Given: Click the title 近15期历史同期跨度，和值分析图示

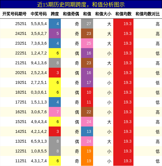Looking at the screenshot, I should pos(81,5).
